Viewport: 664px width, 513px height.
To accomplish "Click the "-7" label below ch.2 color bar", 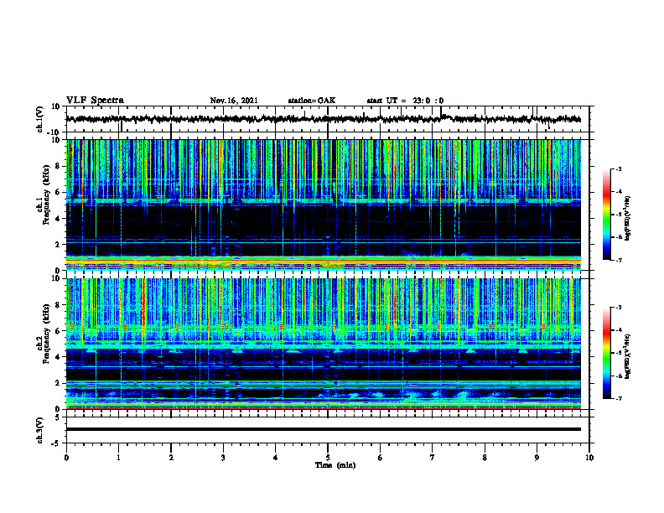I will point(618,398).
